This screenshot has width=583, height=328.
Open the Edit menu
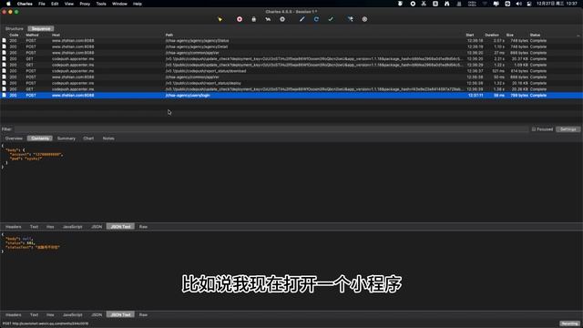click(55, 4)
